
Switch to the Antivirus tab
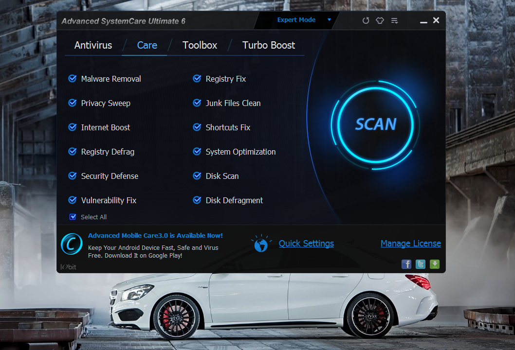tap(93, 45)
